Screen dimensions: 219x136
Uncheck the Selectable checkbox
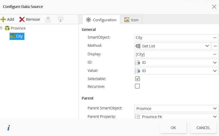tap(137, 79)
